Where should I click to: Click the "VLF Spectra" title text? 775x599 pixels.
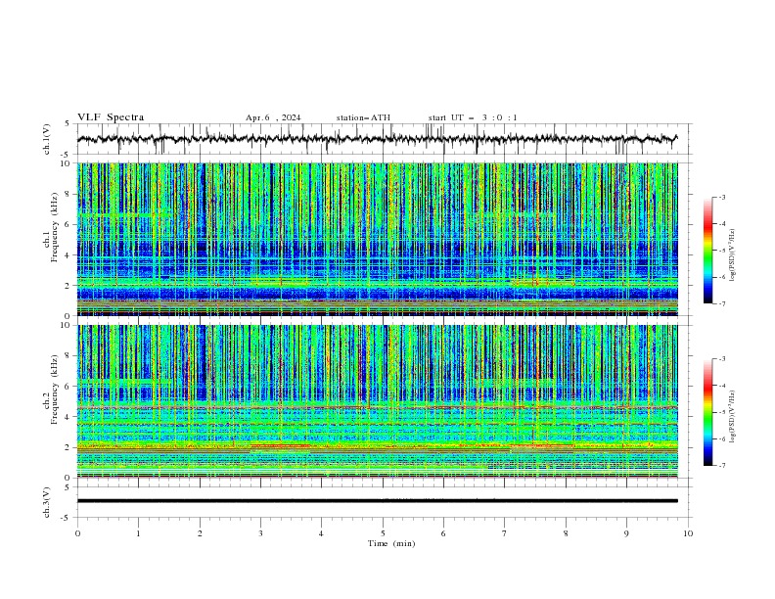111,117
